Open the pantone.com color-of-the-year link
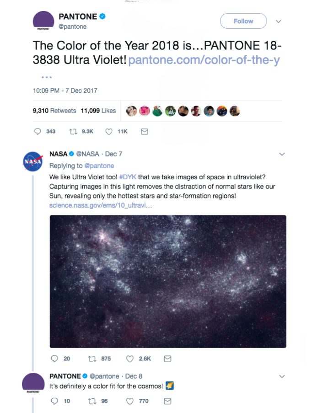 point(204,60)
